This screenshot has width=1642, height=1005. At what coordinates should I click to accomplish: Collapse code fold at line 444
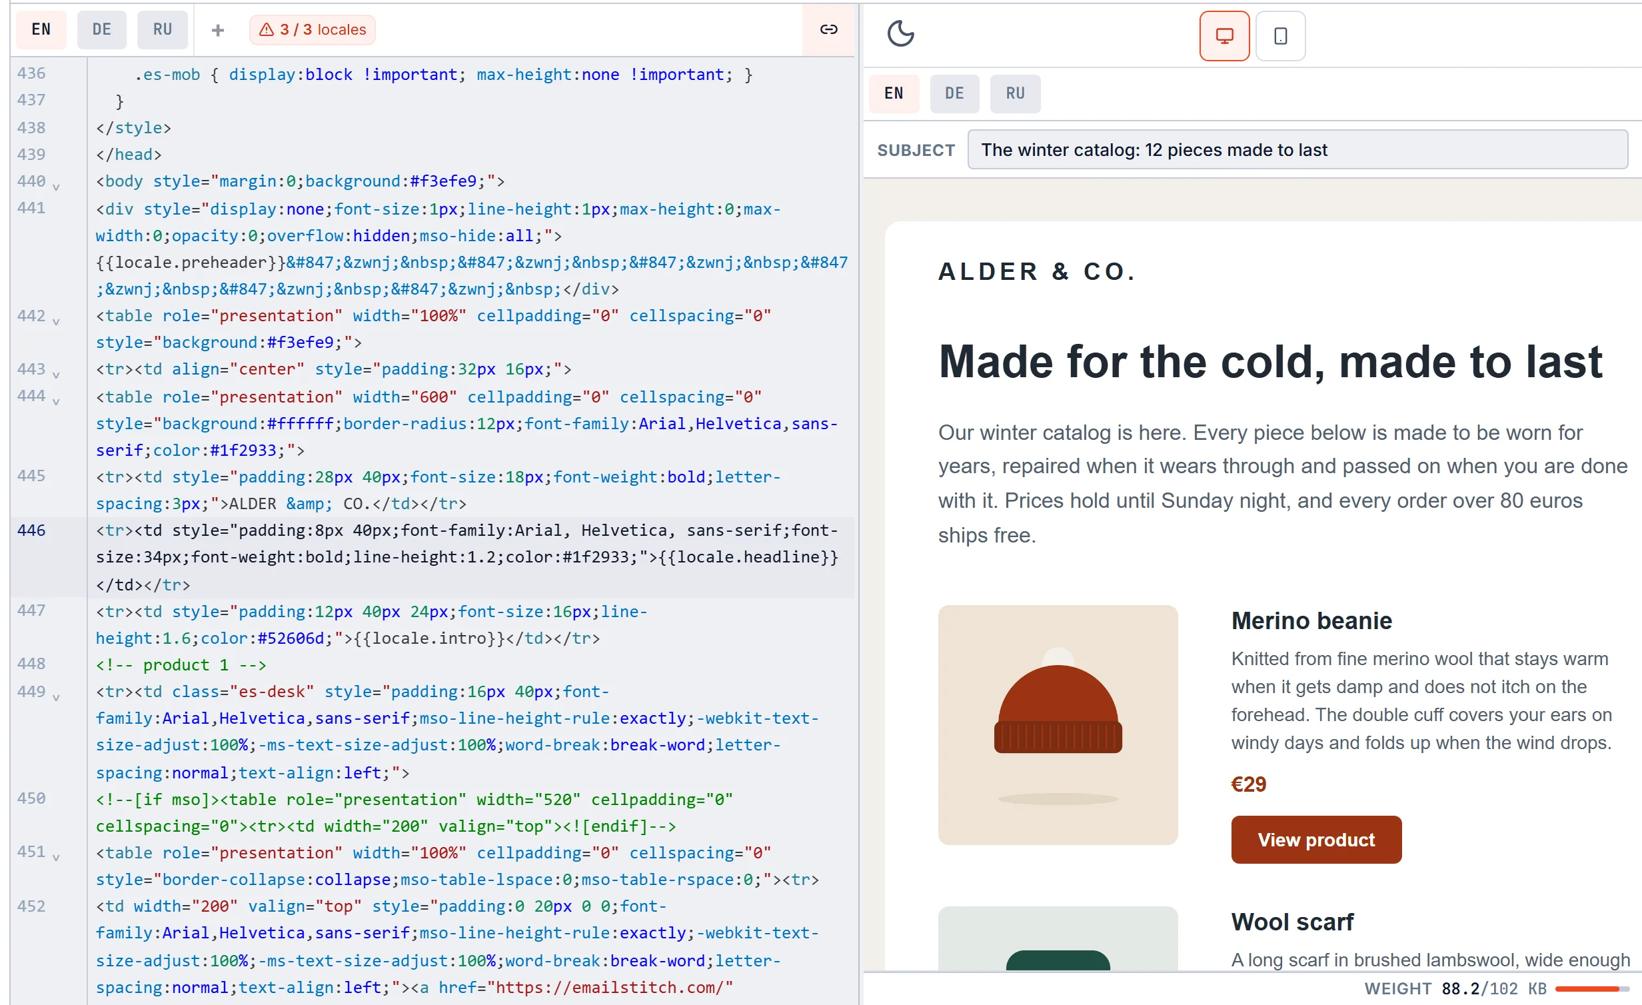56,401
